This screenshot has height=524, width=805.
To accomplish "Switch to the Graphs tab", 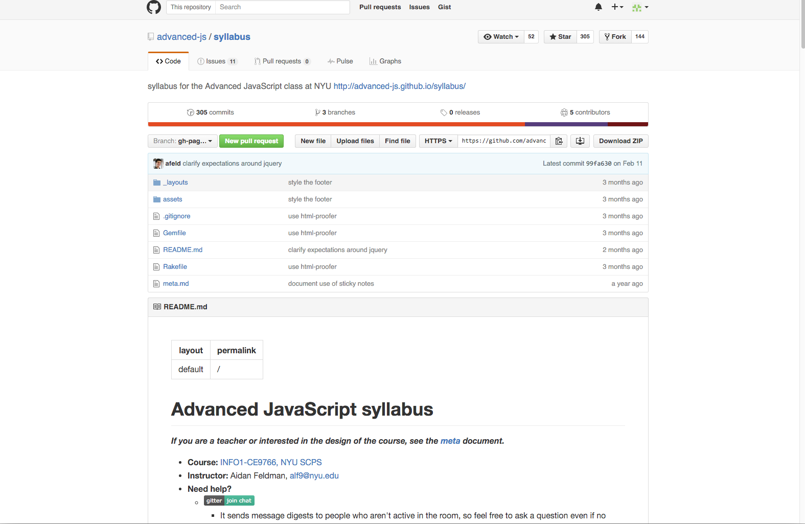I will pos(385,61).
